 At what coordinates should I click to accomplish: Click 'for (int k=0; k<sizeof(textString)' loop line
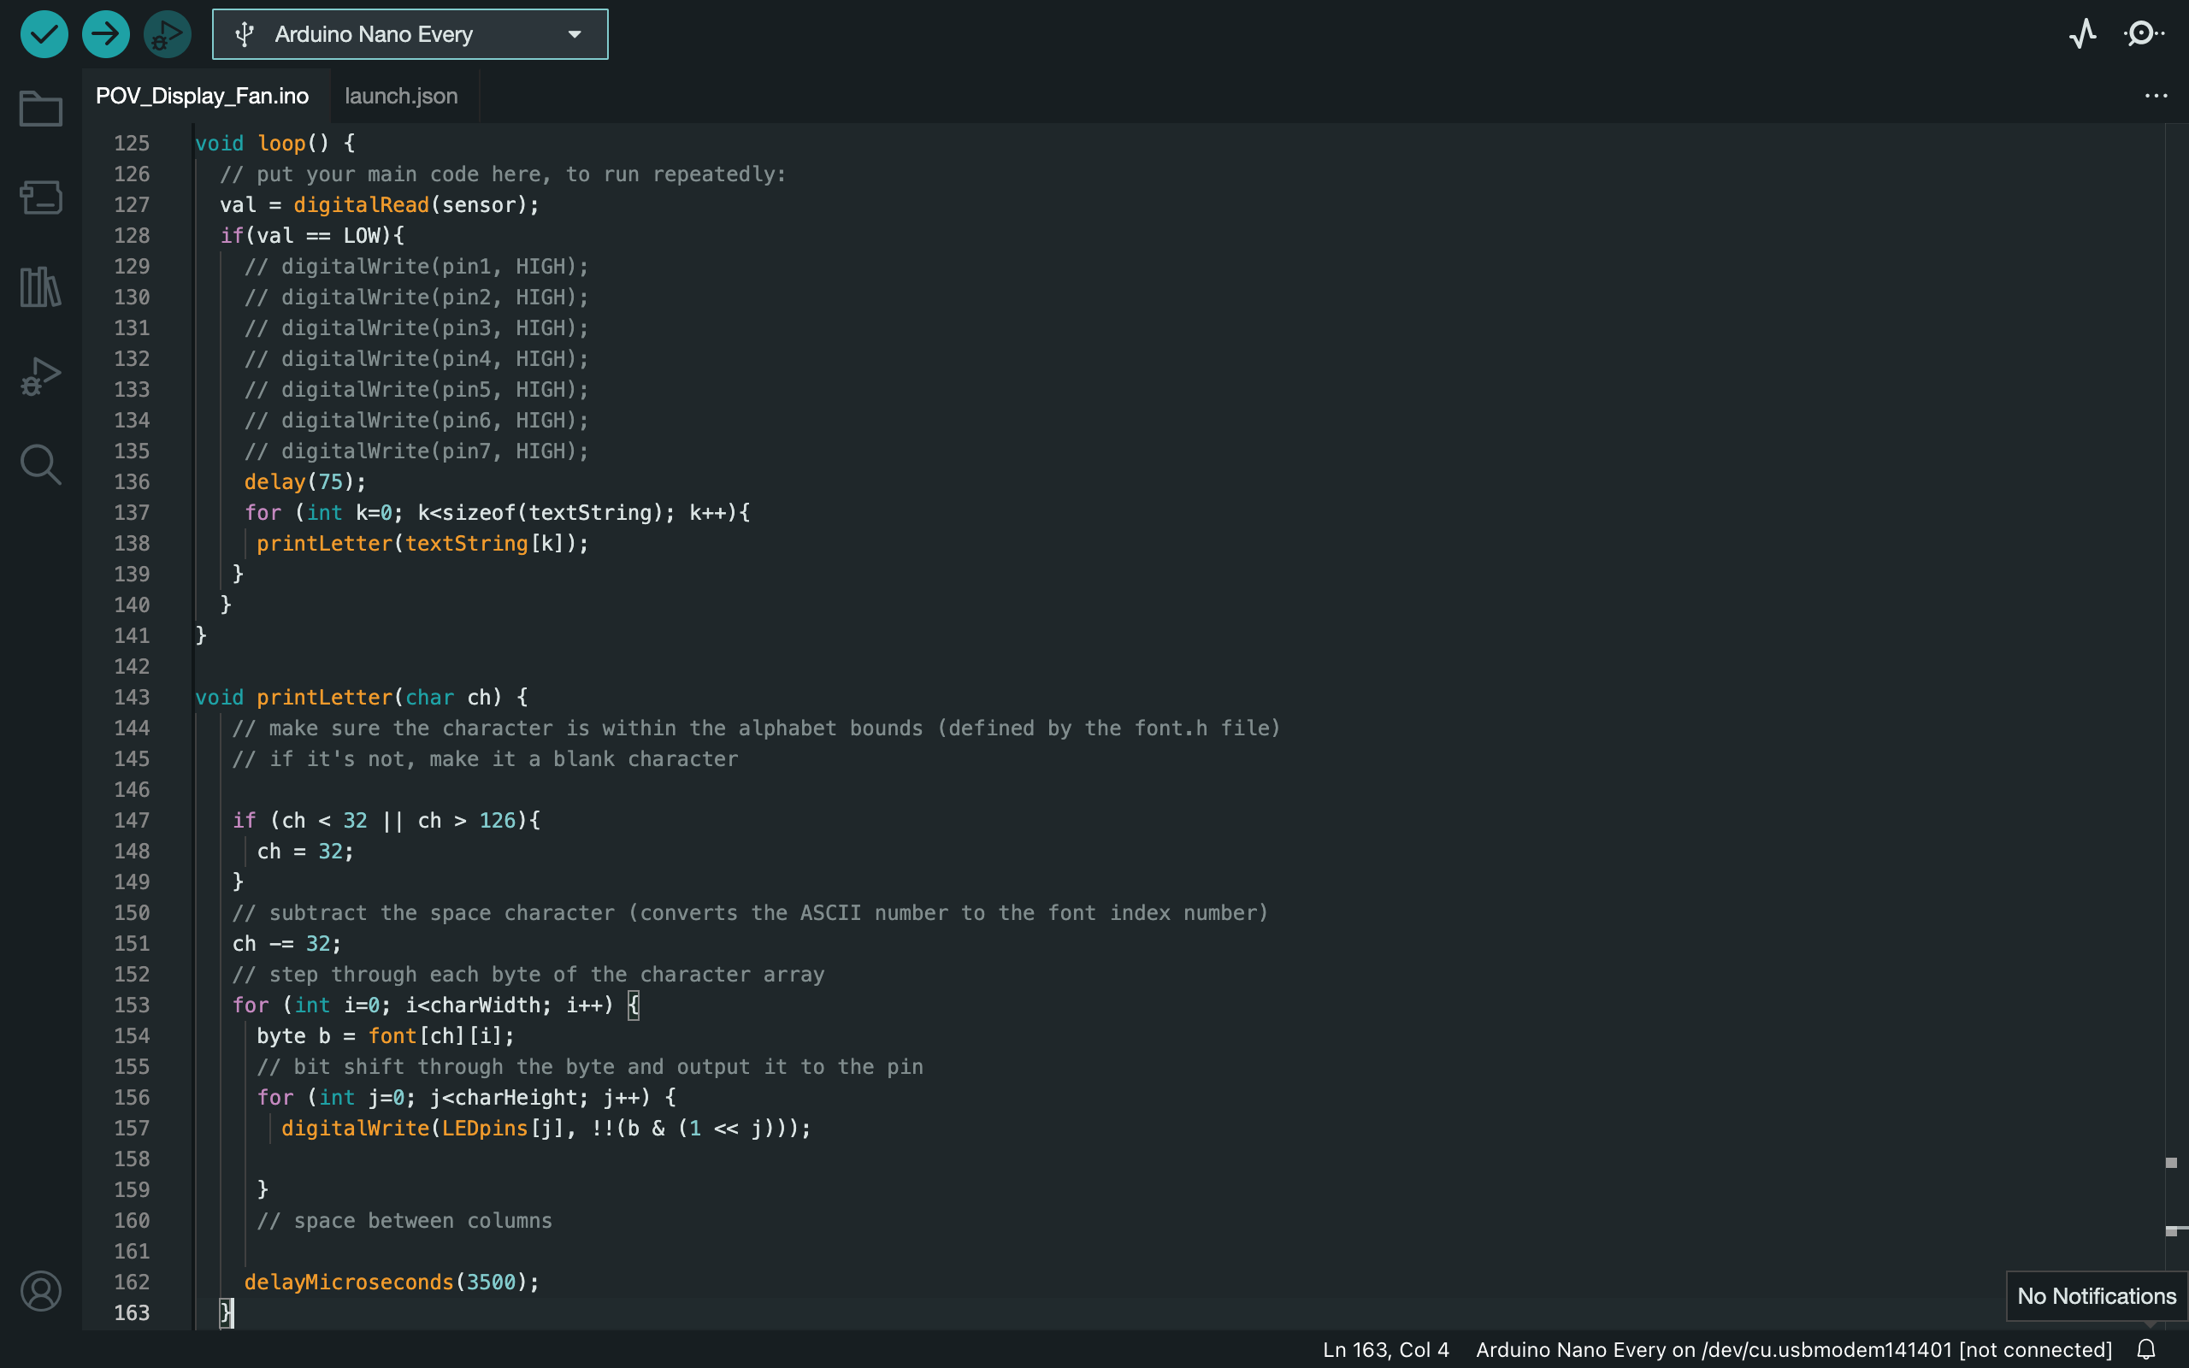click(497, 512)
